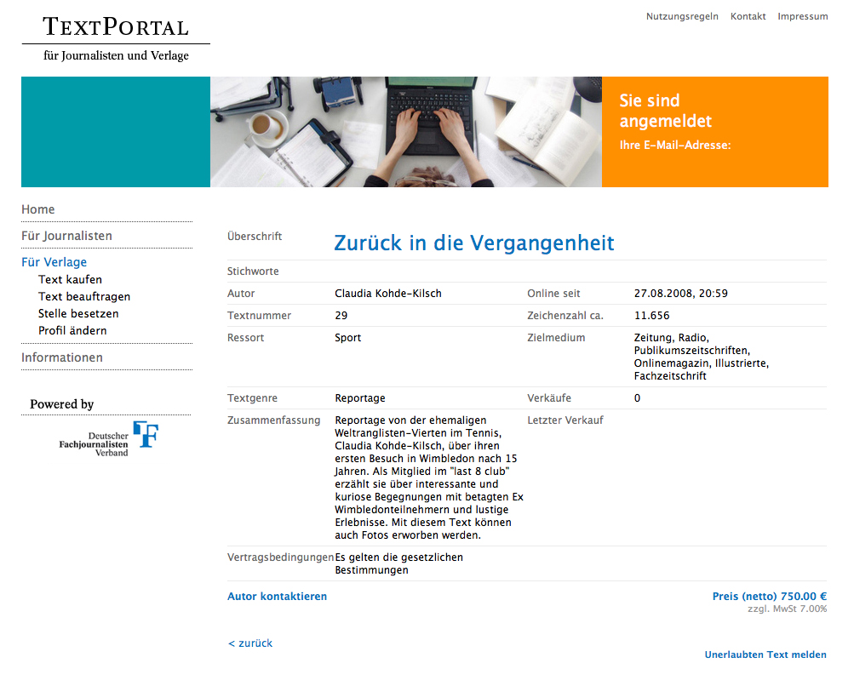Viewport: 854px width, 686px height.
Task: Open the Für Journalisten section
Action: pyautogui.click(x=66, y=236)
